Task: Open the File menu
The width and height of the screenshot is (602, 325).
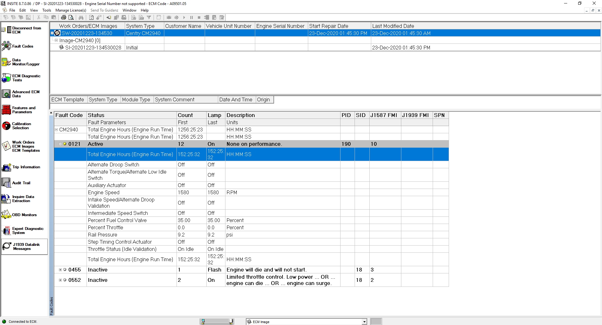Action: tap(12, 10)
